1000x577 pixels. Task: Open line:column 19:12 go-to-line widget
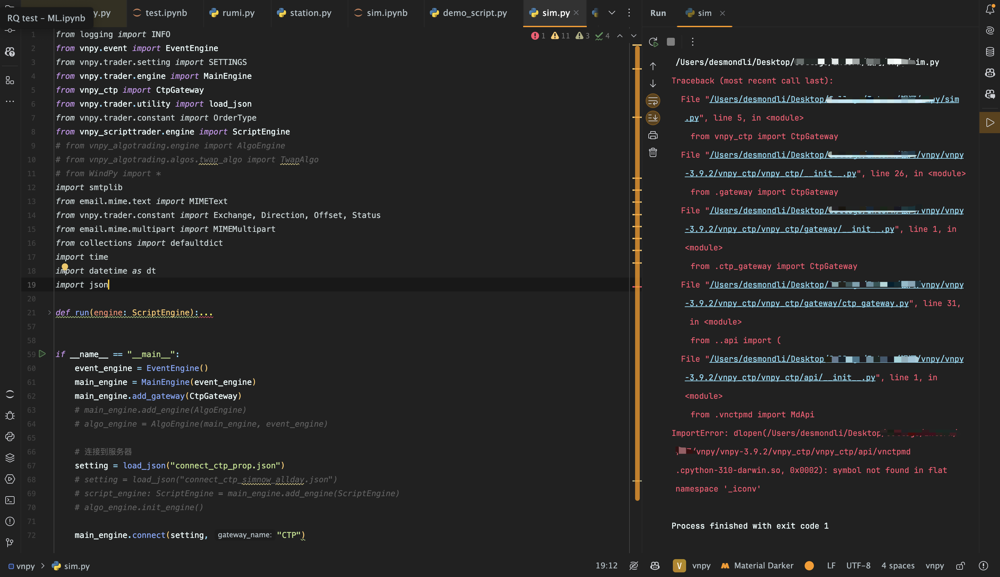point(606,565)
